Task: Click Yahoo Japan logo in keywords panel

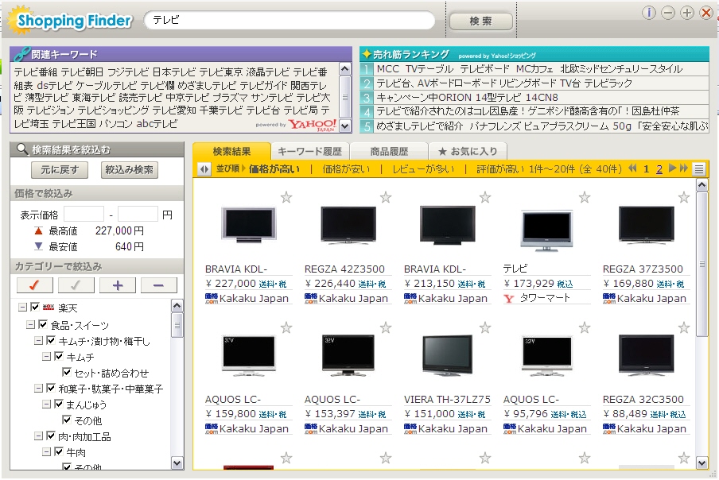Action: click(x=313, y=125)
